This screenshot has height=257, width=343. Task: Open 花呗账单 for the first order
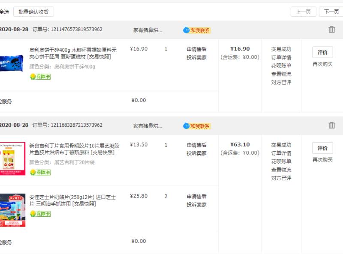281,66
